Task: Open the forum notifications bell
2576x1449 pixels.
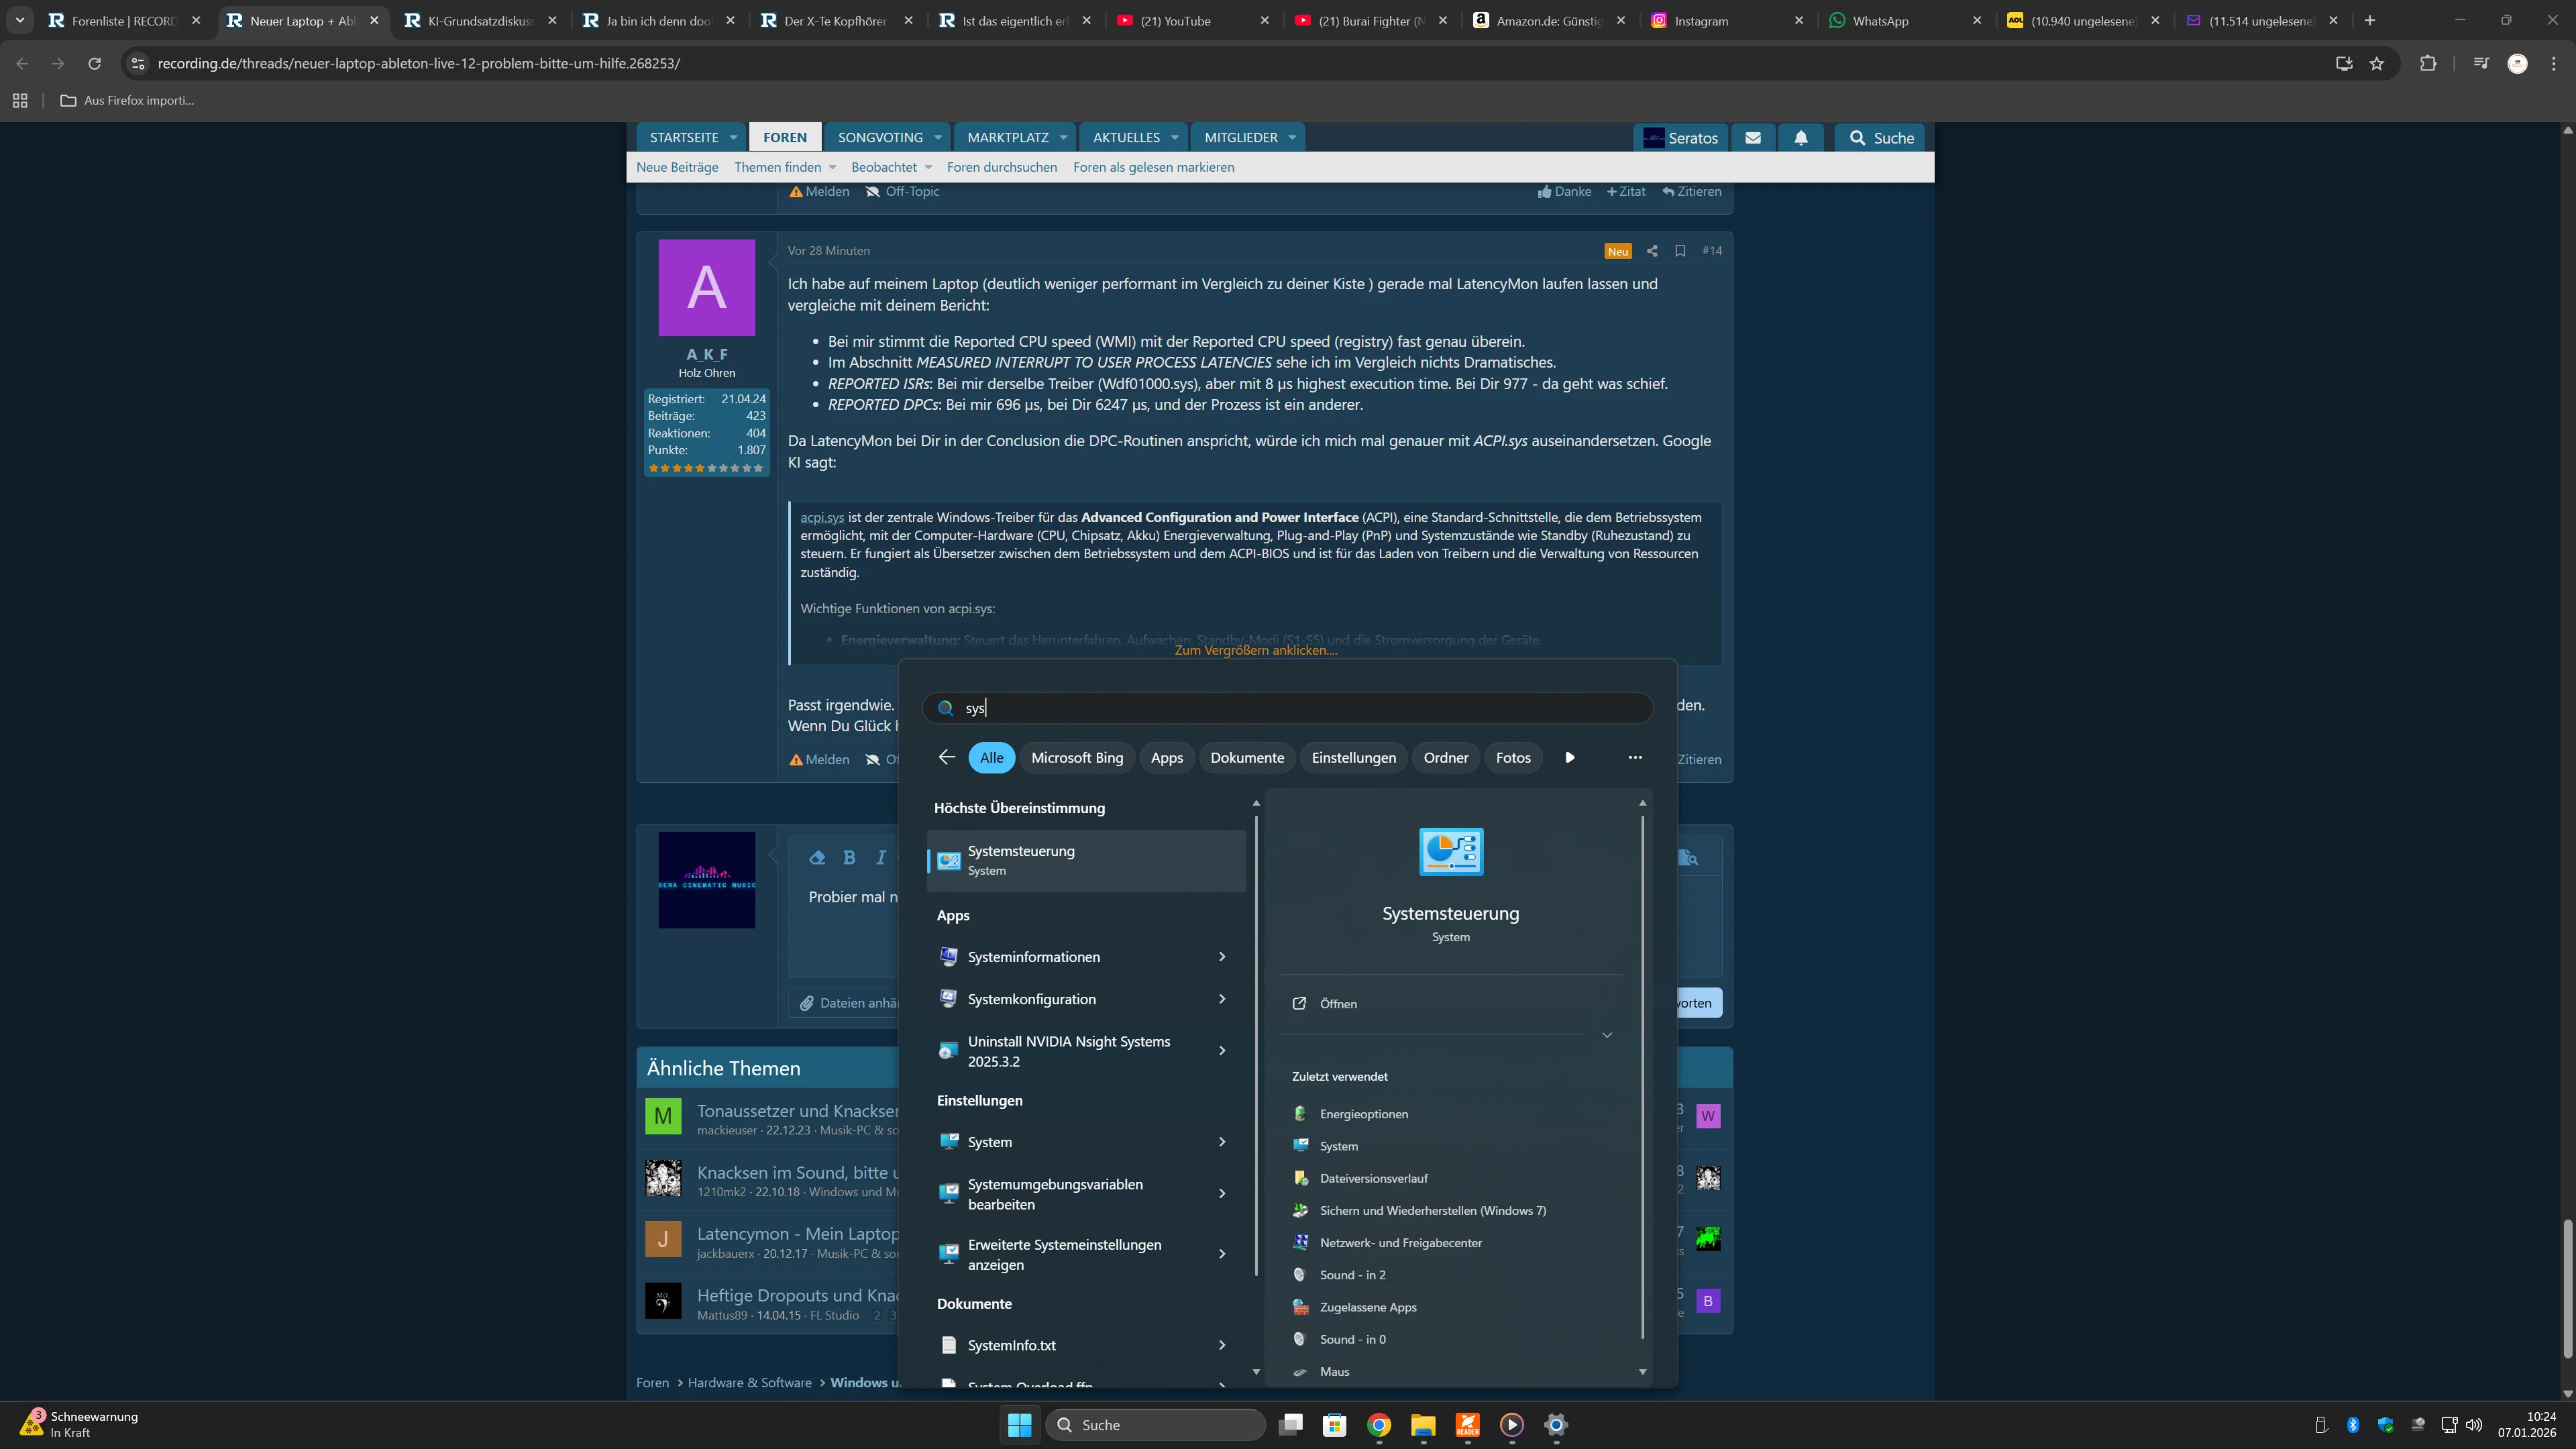Action: tap(1801, 138)
